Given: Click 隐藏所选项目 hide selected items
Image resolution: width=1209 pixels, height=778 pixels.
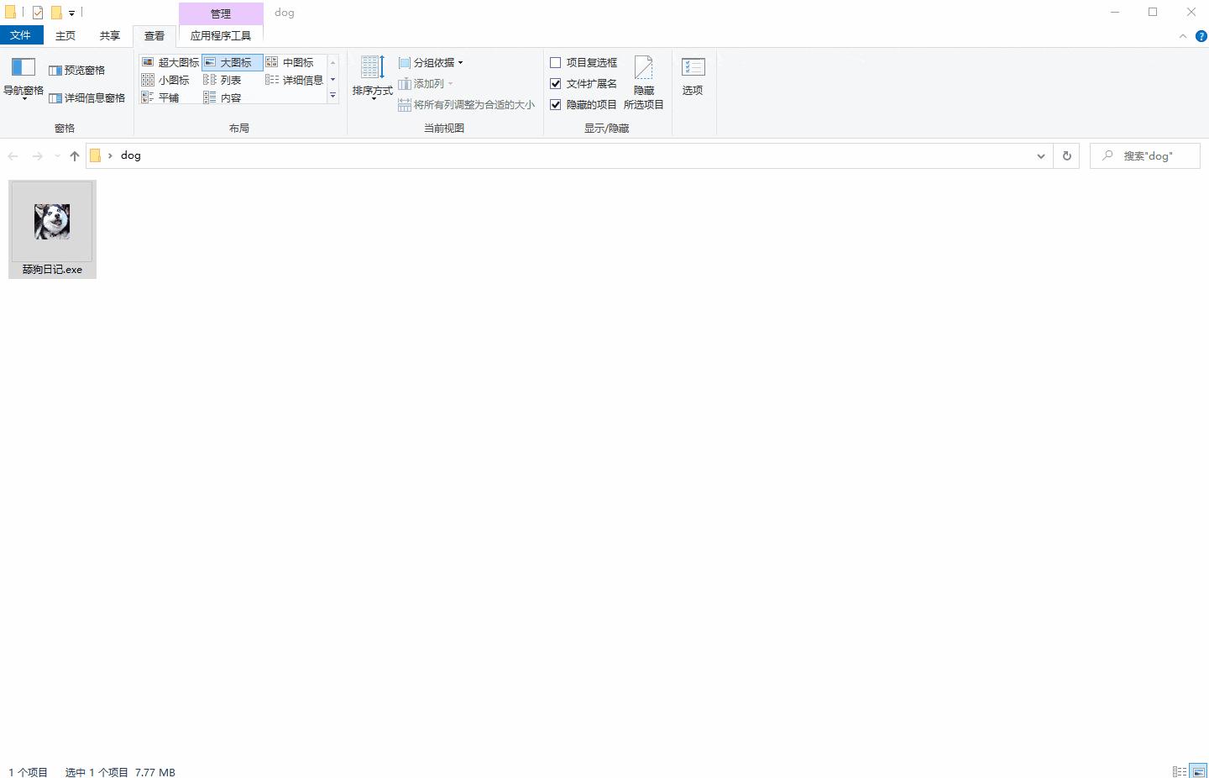Looking at the screenshot, I should [x=644, y=82].
